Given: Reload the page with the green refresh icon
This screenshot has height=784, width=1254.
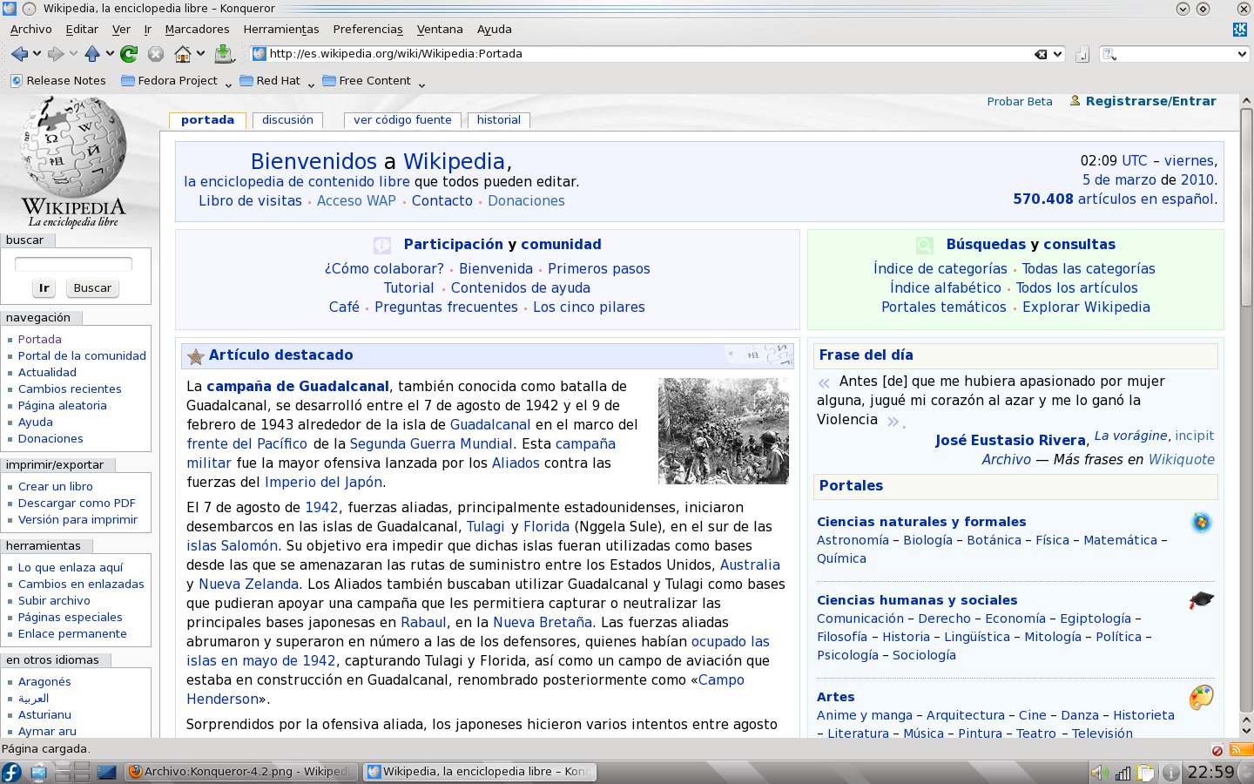Looking at the screenshot, I should [x=129, y=54].
